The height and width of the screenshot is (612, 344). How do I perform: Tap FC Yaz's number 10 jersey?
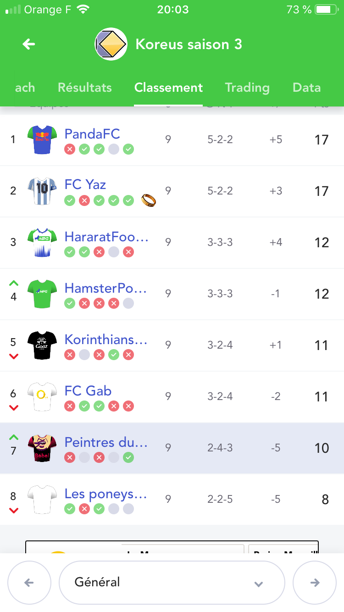click(x=42, y=191)
